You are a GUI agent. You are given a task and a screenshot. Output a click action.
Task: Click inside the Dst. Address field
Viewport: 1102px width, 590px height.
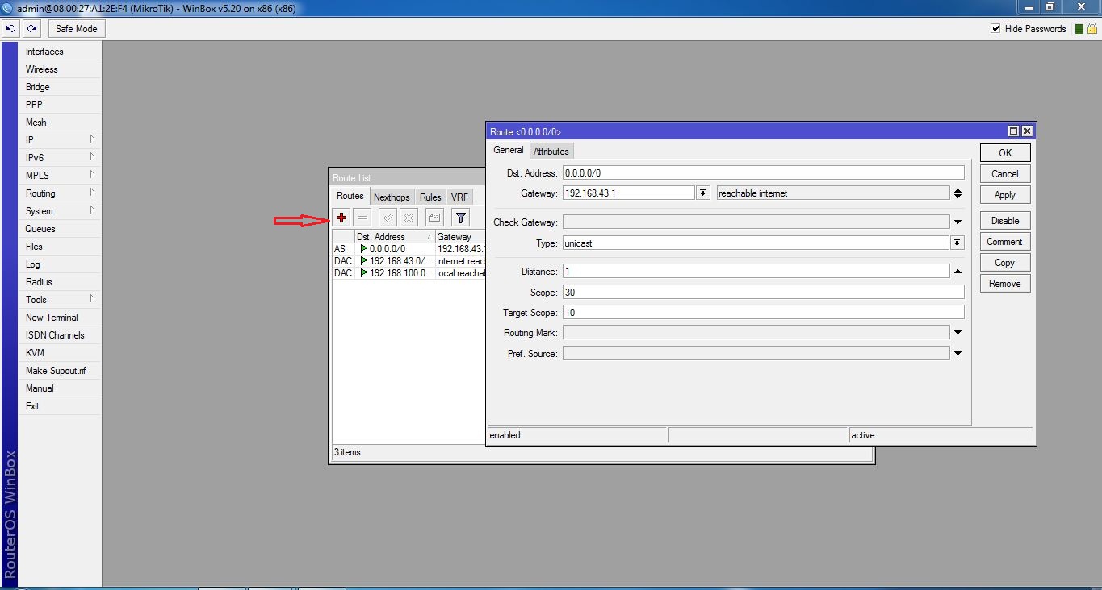click(727, 172)
